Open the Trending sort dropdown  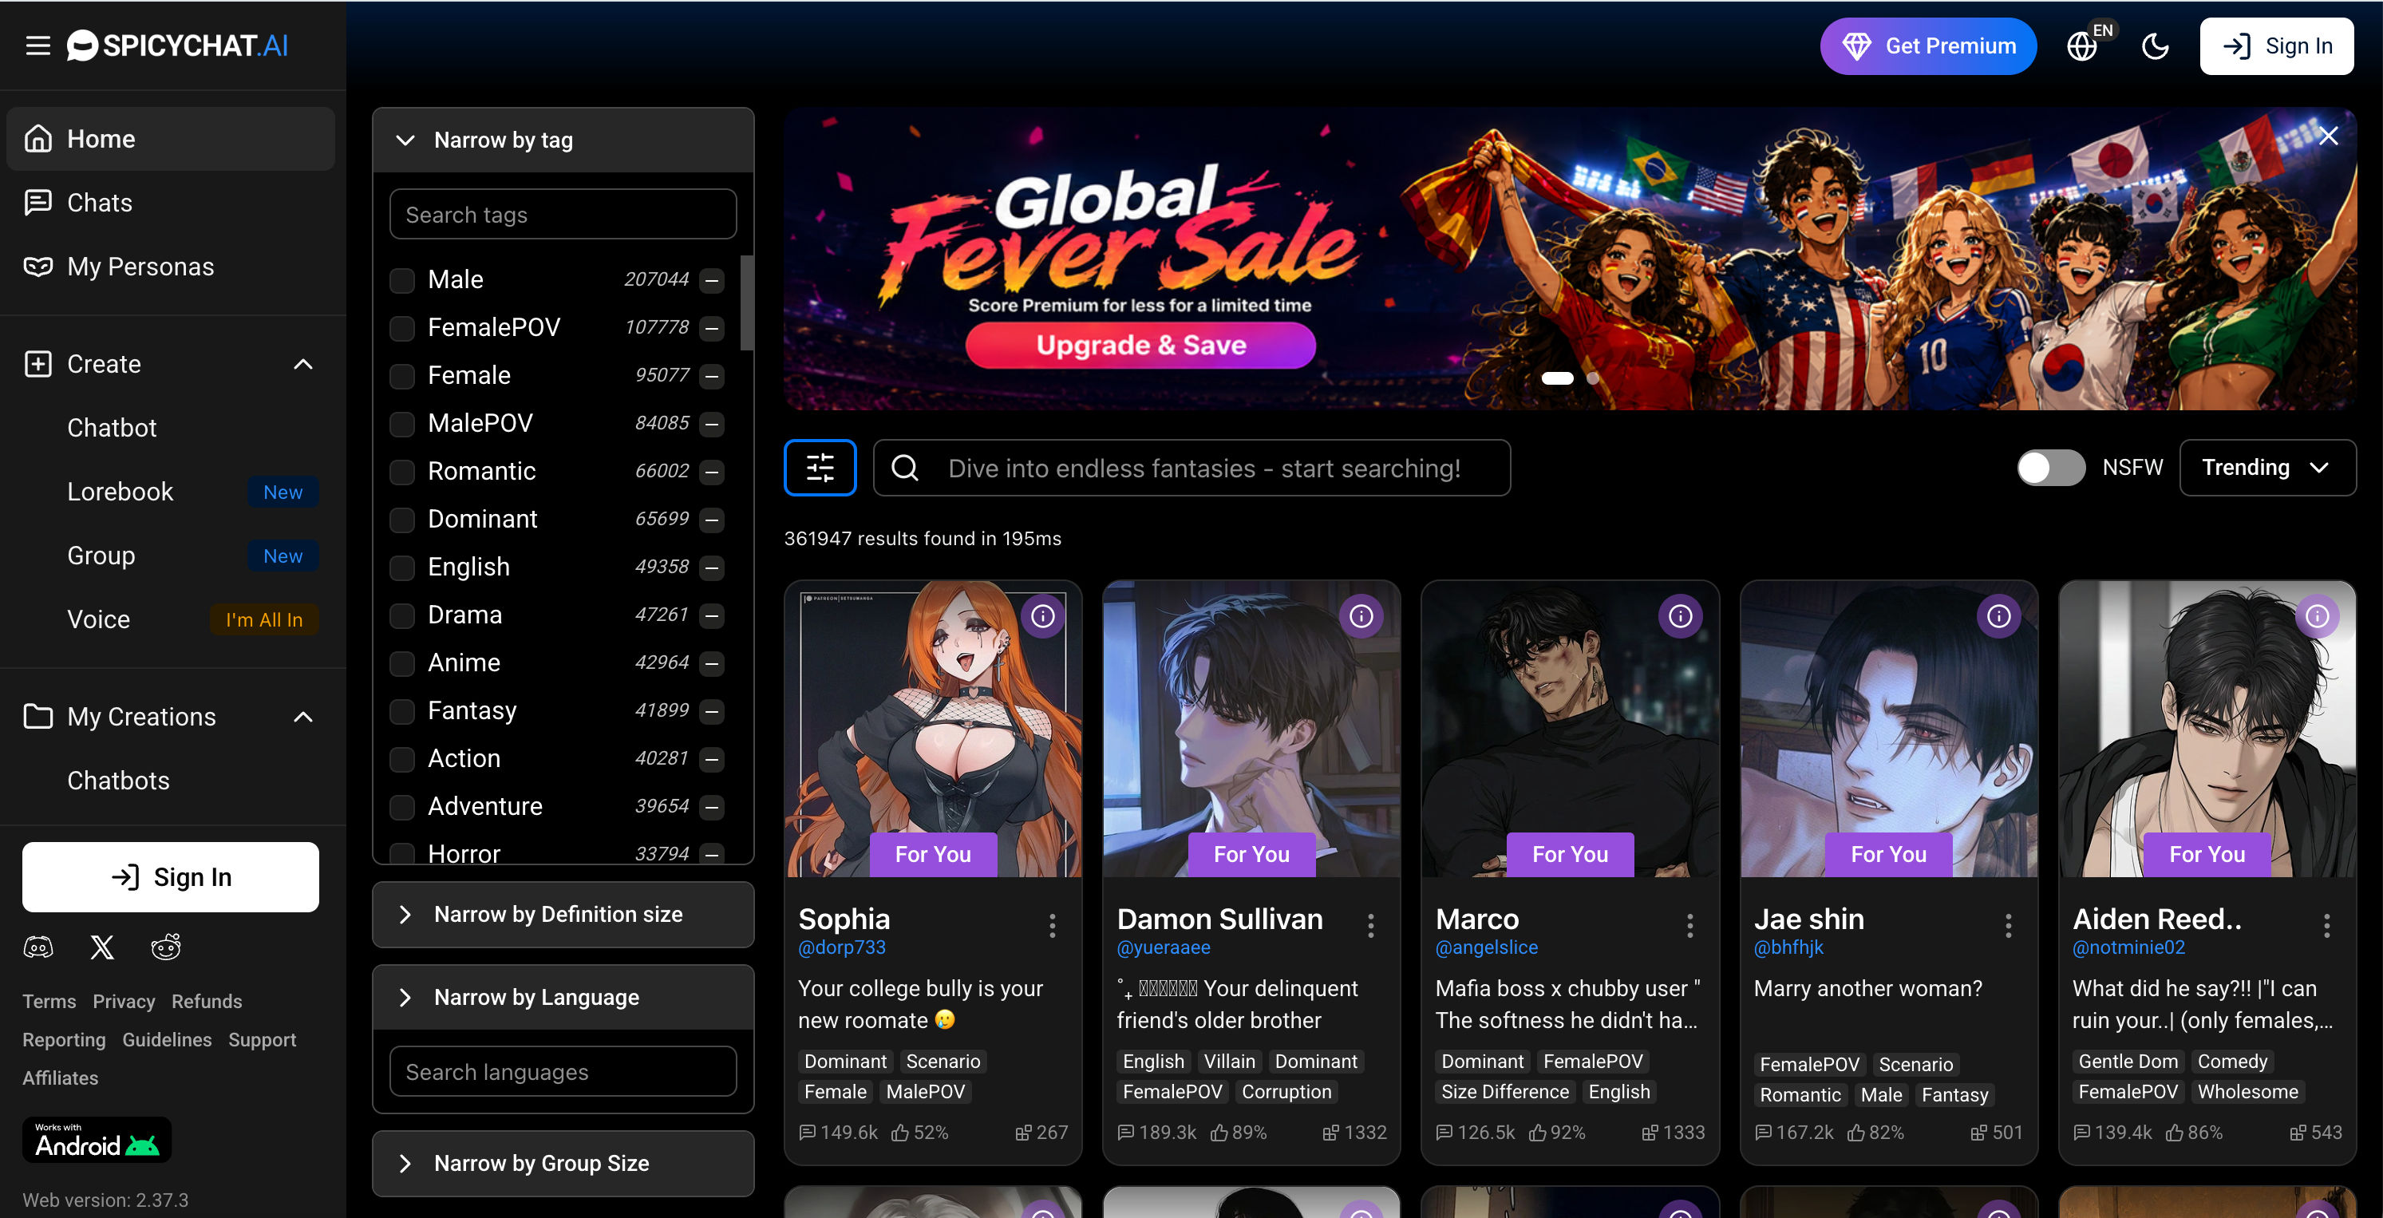tap(2266, 468)
